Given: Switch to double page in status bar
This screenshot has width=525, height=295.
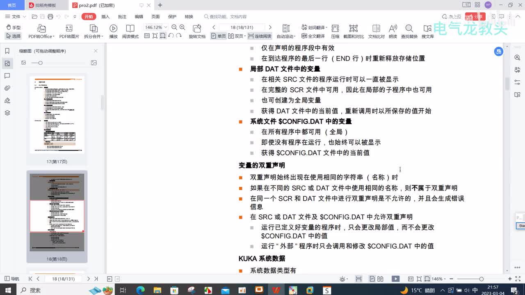Looking at the screenshot, I should [x=379, y=279].
